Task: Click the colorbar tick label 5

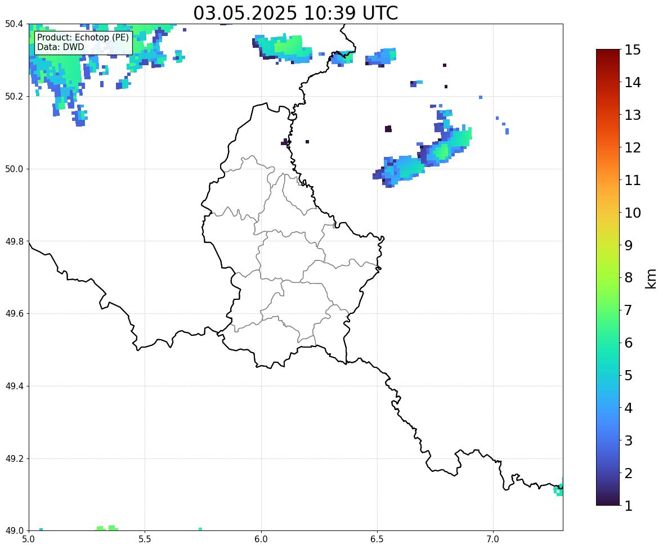Action: coord(629,375)
